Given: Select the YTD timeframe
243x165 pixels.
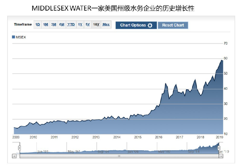Looking at the screenshot, I should (x=71, y=24).
